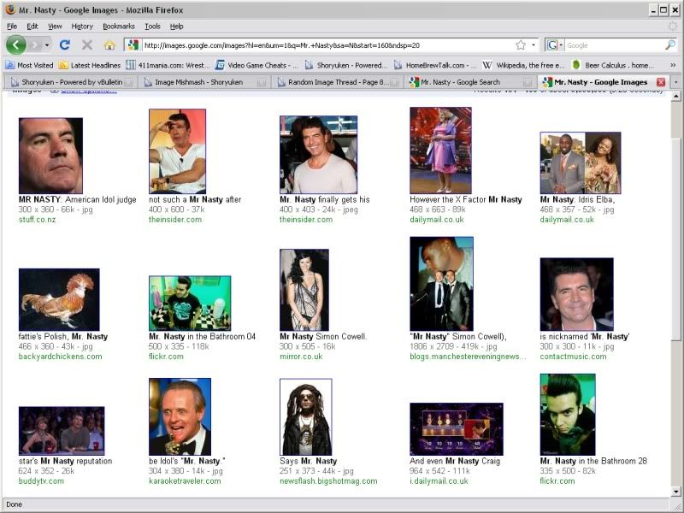Open Video Game Cheats bookmark
This screenshot has height=513, width=684.
coord(256,65)
